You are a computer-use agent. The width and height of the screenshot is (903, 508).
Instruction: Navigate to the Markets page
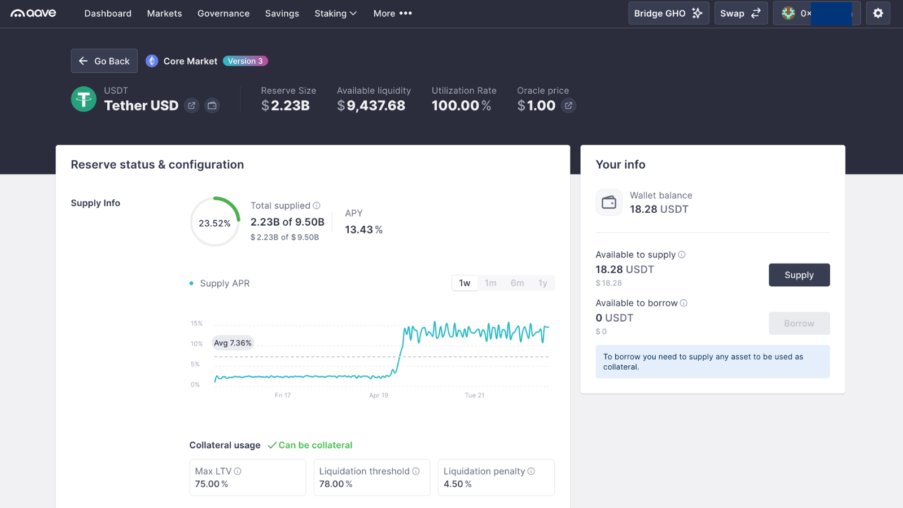tap(164, 13)
